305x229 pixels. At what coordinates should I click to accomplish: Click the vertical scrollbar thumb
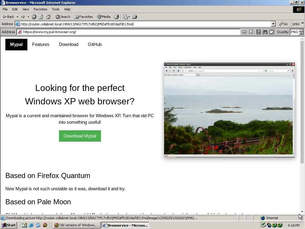click(302, 102)
